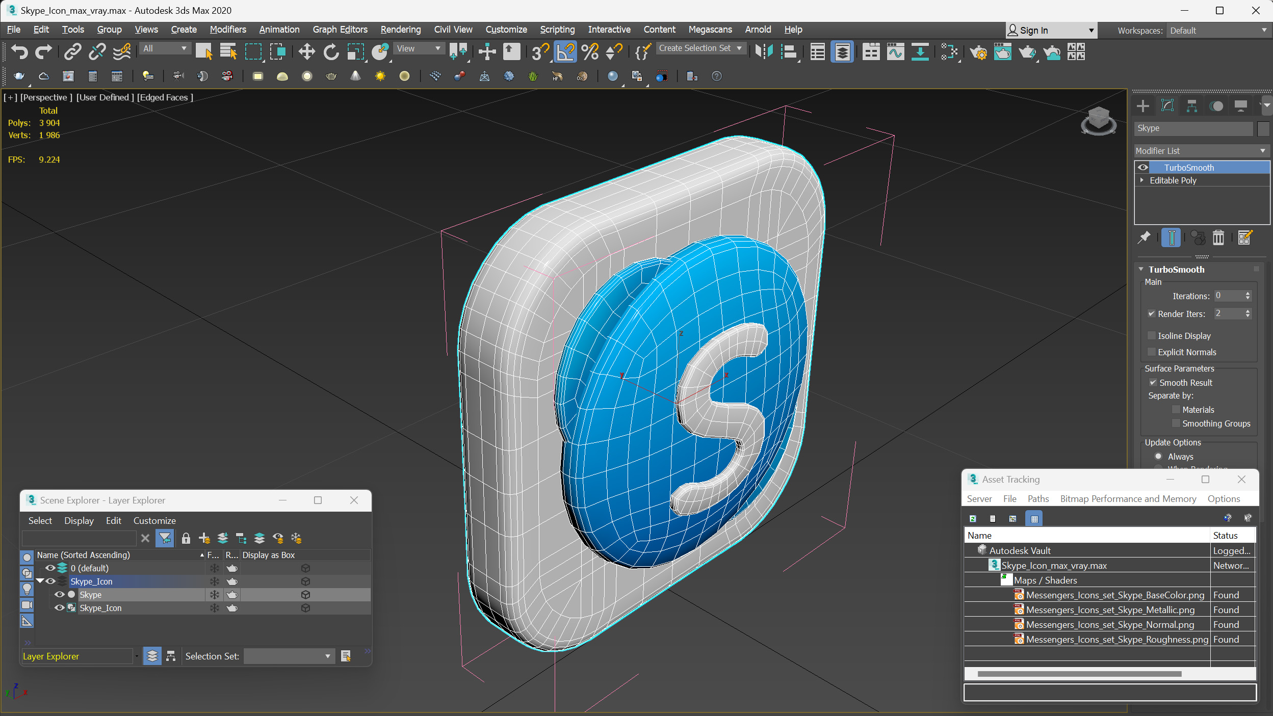Uncheck the Render Iters checkbox

click(1151, 314)
